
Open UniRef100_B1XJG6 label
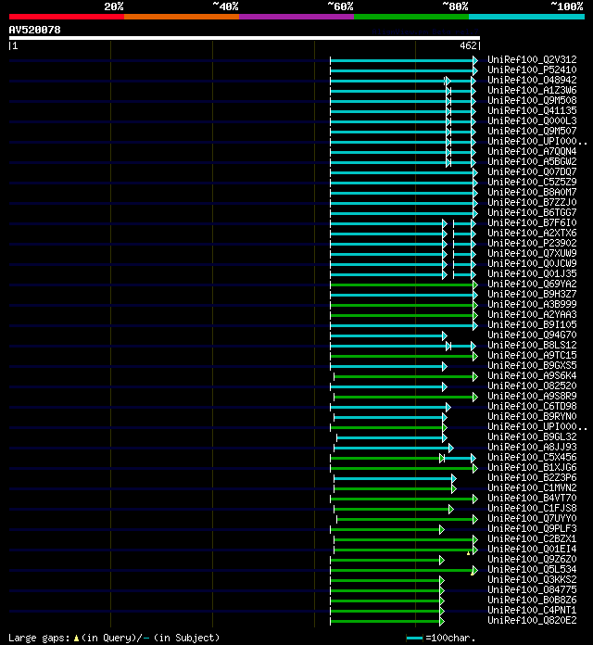click(532, 467)
